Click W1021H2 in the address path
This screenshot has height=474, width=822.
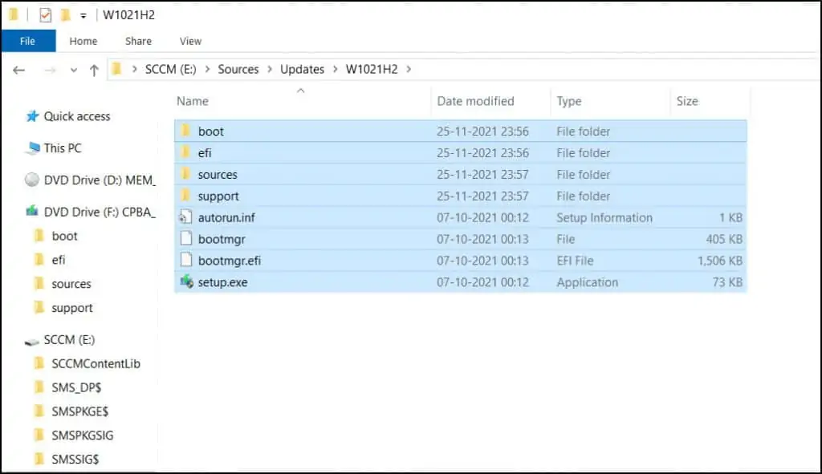(372, 69)
